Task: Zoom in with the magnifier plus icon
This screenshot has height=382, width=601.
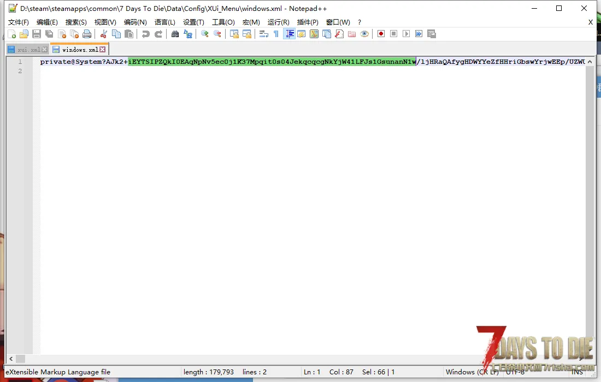Action: [205, 34]
